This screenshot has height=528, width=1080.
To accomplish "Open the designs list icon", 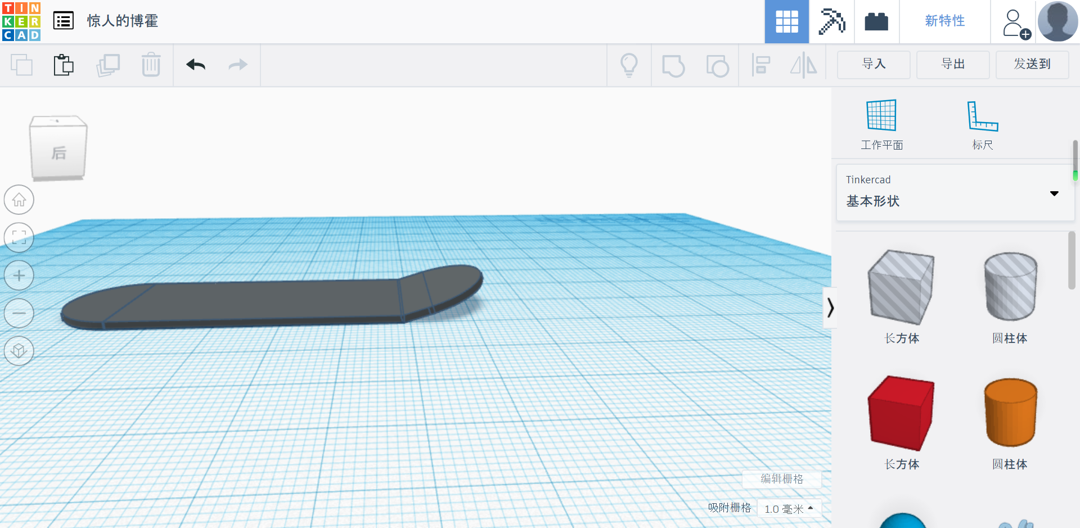I will point(64,21).
